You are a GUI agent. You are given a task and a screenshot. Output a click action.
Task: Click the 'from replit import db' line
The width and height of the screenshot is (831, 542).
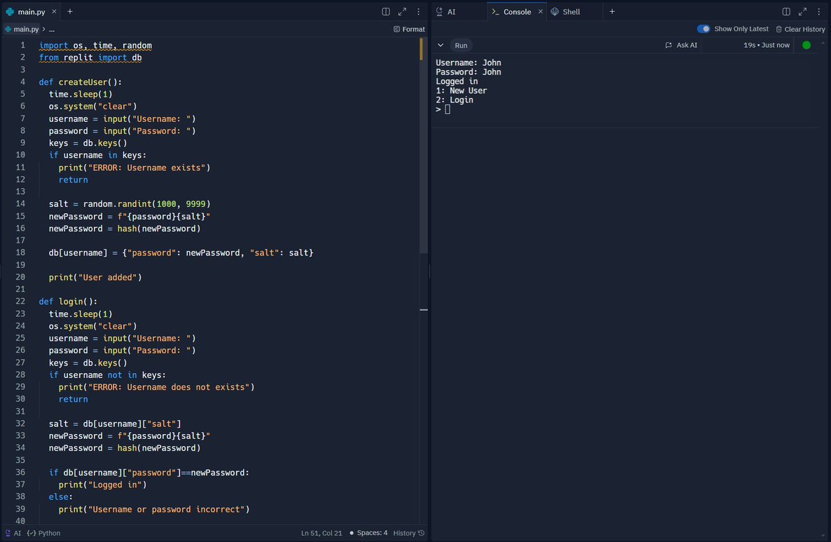coord(90,57)
